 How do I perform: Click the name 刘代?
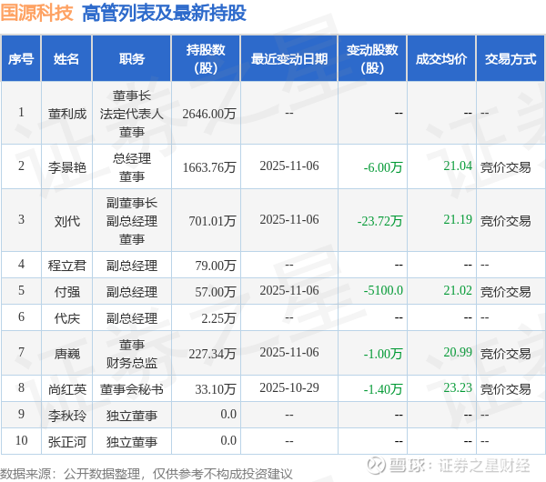[66, 221]
